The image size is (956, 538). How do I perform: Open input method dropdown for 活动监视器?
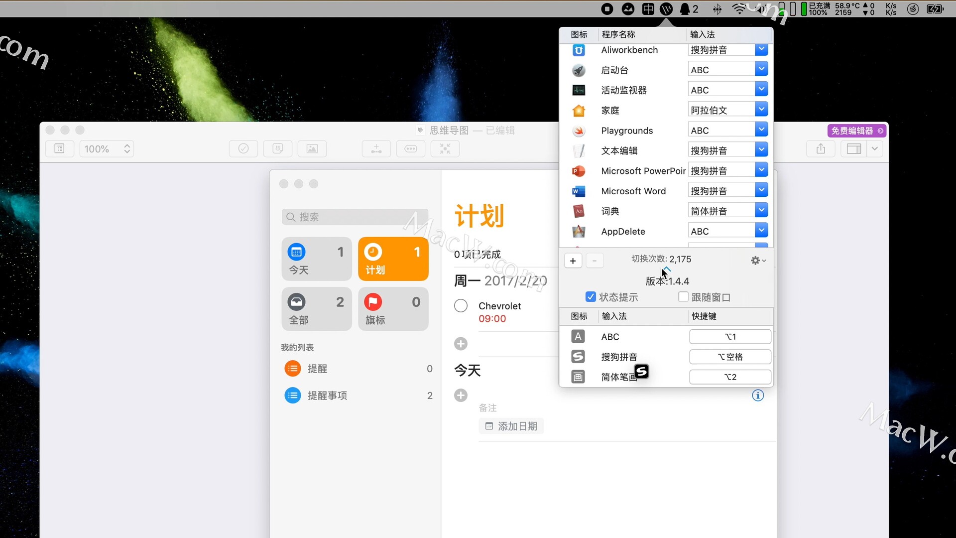pos(761,89)
